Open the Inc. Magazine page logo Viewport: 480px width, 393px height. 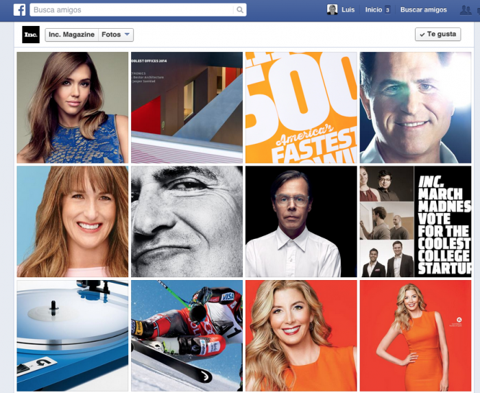click(x=31, y=34)
